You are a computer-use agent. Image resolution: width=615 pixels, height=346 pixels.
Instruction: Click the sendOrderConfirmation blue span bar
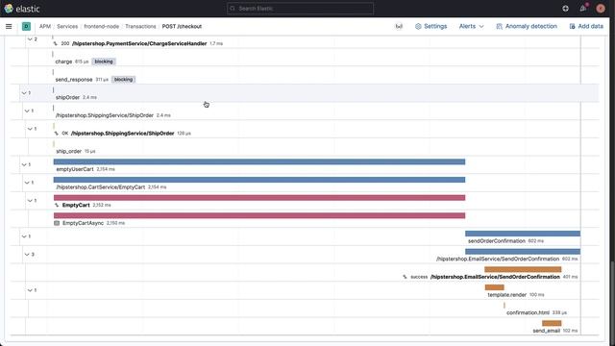(x=523, y=234)
